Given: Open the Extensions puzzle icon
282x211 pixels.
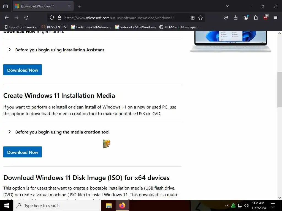Looking at the screenshot, I should 256,18.
